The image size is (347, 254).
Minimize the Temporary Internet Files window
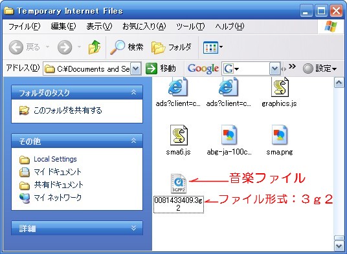click(x=306, y=11)
